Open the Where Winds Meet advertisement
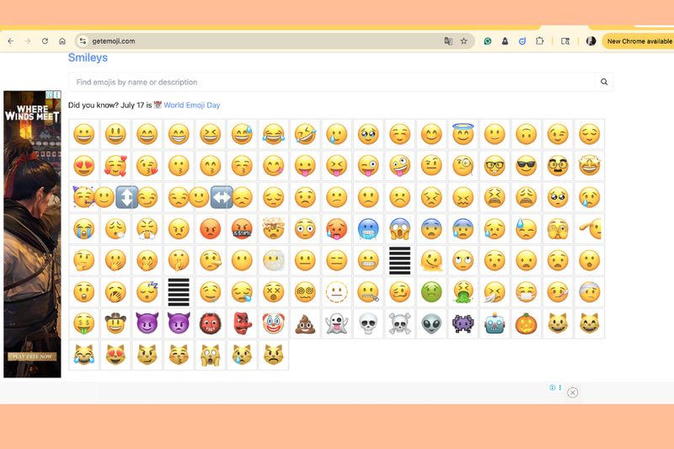This screenshot has height=449, width=674. (x=32, y=234)
